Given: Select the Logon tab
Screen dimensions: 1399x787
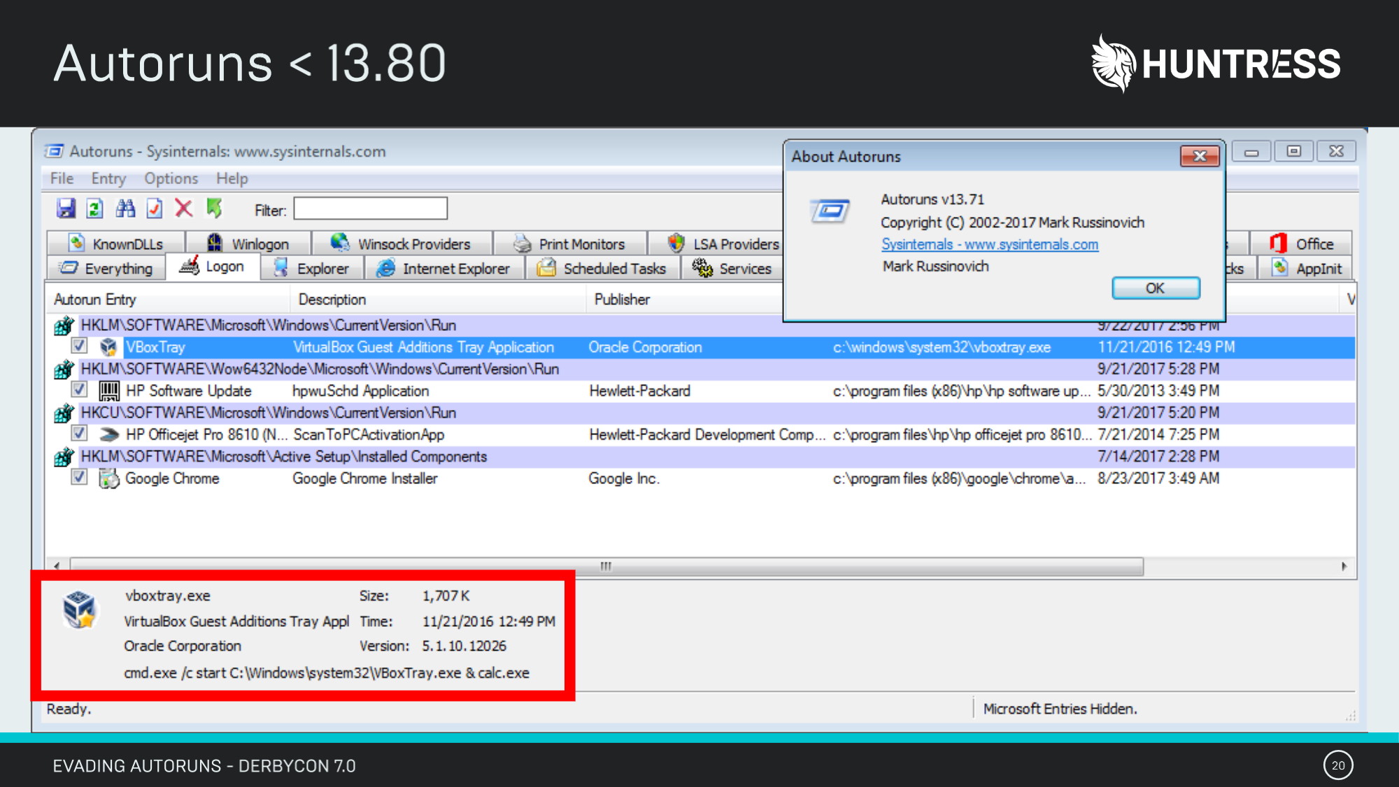Looking at the screenshot, I should point(213,267).
